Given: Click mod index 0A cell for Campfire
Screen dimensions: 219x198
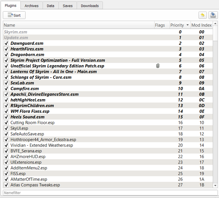Looking at the screenshot, I should [202, 89].
